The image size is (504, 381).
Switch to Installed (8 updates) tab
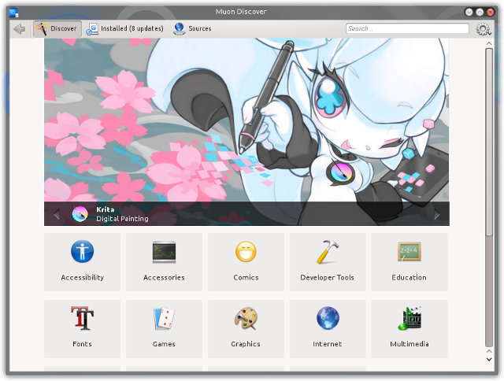(124, 28)
